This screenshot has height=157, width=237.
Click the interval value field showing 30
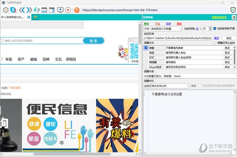click(205, 28)
